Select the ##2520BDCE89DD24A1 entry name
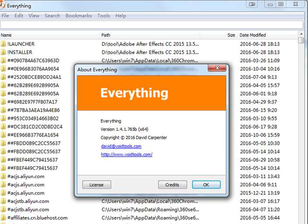308x224 pixels. click(34, 77)
